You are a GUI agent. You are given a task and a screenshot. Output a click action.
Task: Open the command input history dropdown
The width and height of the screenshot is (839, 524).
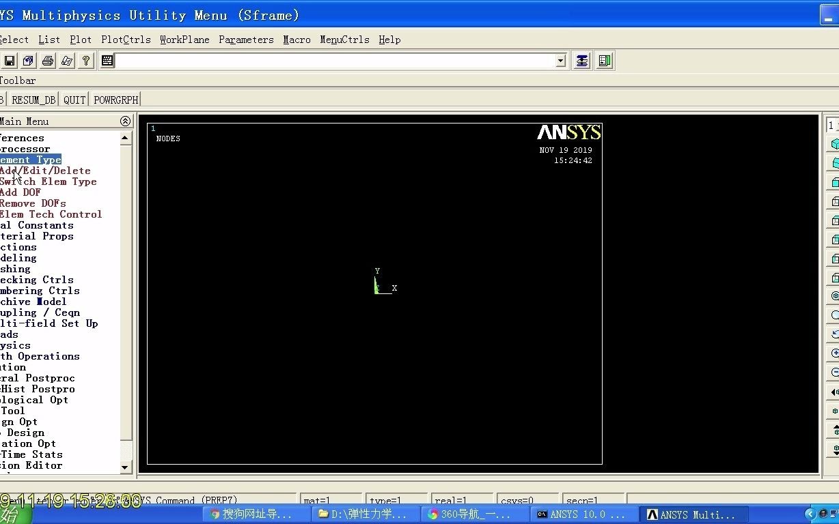560,61
